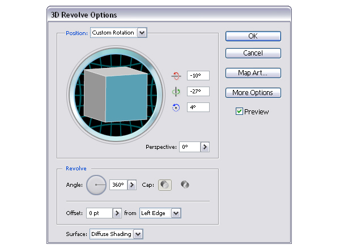Image resolution: width=340 pixels, height=249 pixels.
Task: Turn cap on for solid appearance
Action: coord(165,184)
